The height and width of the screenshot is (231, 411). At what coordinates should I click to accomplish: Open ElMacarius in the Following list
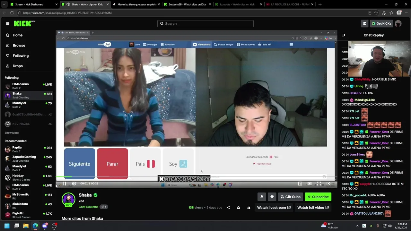click(28, 86)
